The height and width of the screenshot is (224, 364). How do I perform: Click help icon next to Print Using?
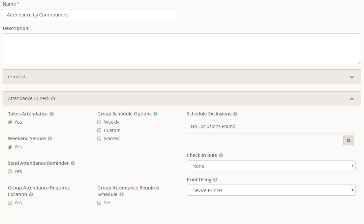coord(215,180)
